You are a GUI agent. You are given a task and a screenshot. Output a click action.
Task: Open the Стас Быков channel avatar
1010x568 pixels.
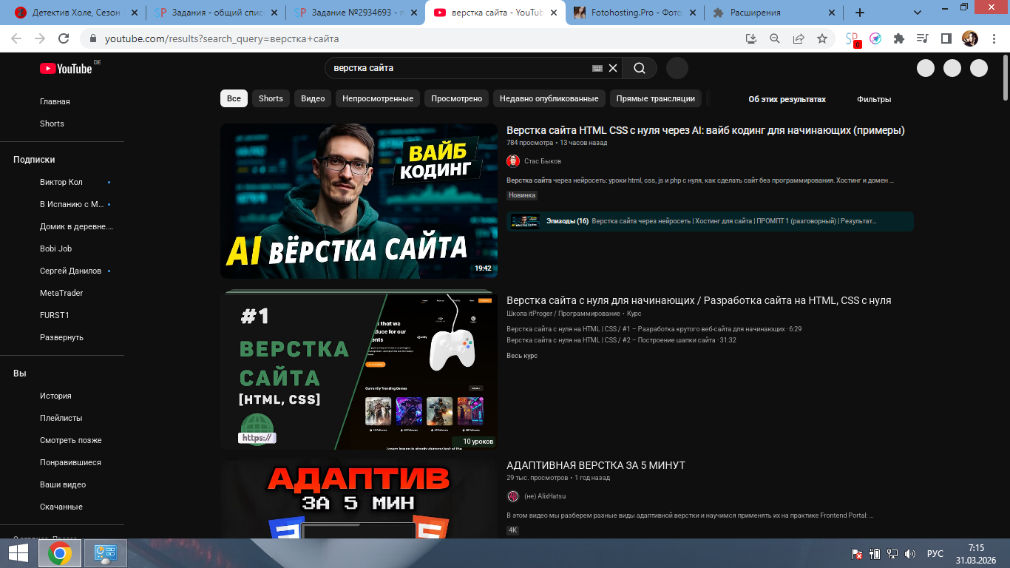click(x=513, y=161)
